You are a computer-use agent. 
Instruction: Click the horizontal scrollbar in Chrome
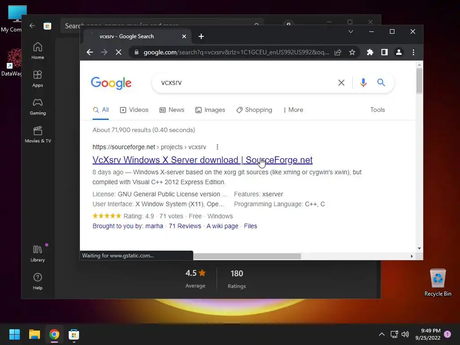point(247,256)
